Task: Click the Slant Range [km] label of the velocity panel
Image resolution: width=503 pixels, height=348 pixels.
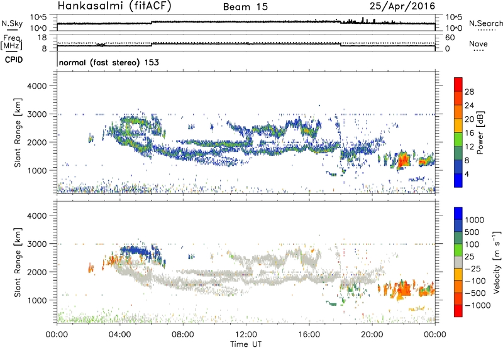Action: [18, 262]
